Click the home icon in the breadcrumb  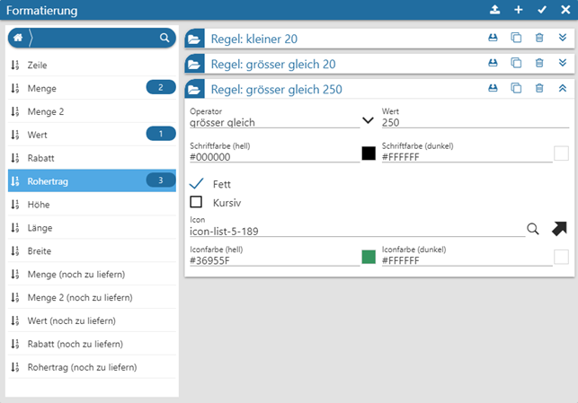coord(18,39)
